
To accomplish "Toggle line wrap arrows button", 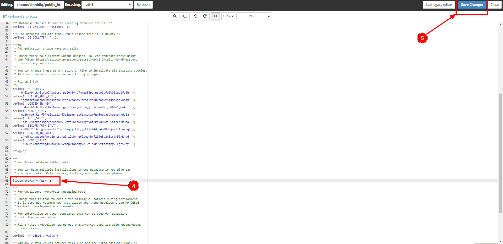I will [x=215, y=16].
